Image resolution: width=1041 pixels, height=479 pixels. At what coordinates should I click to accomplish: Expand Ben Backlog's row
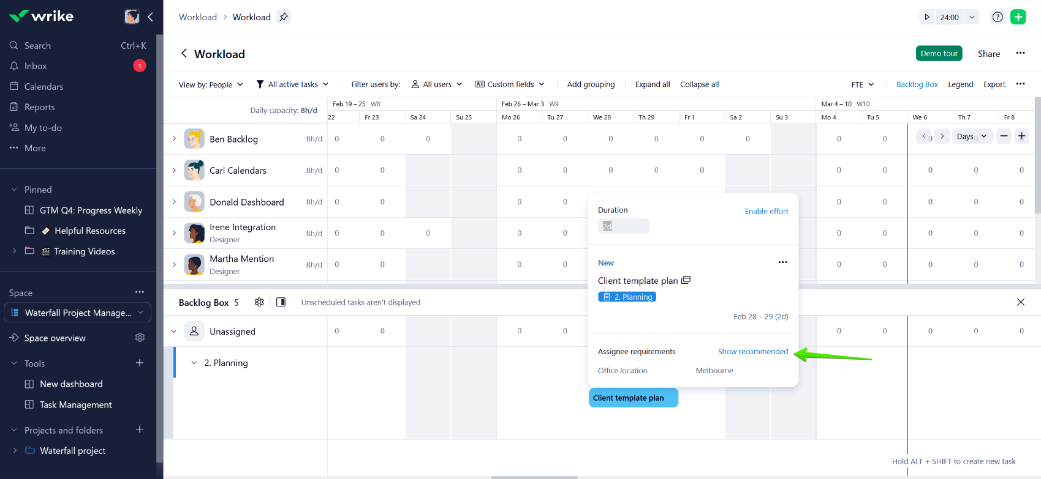coord(174,139)
